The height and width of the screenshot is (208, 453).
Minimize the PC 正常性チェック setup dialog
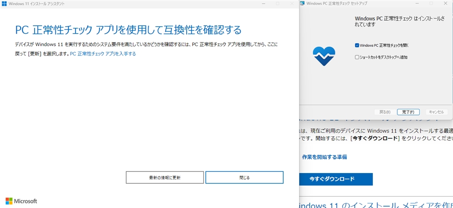417,3
